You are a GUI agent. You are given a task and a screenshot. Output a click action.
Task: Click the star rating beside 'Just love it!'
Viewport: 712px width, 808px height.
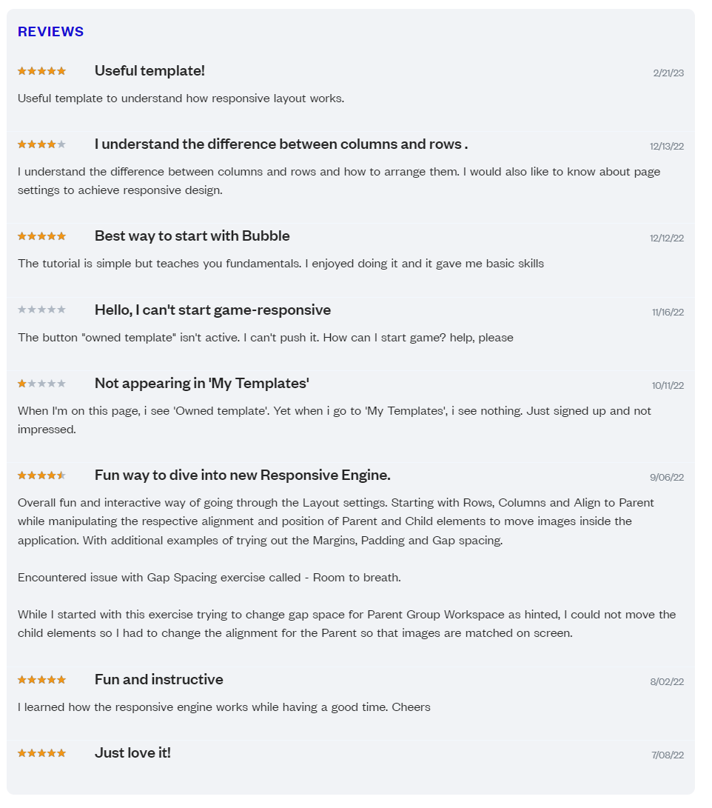point(41,753)
